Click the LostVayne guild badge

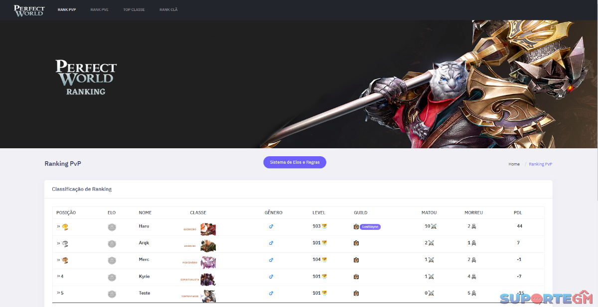(370, 227)
